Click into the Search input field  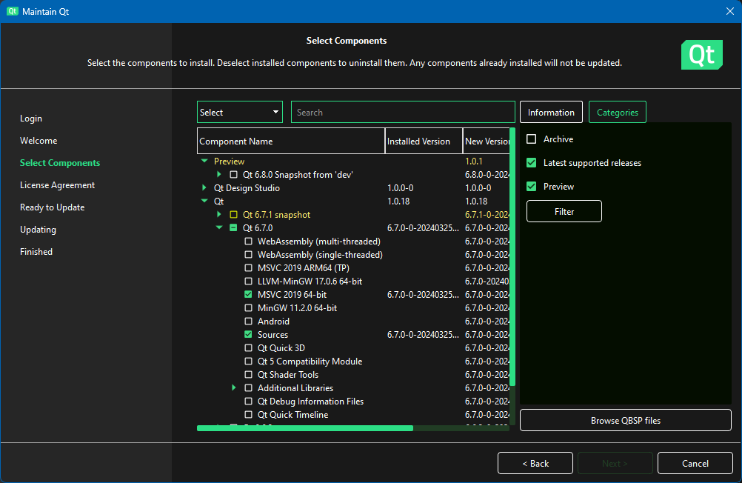[403, 113]
